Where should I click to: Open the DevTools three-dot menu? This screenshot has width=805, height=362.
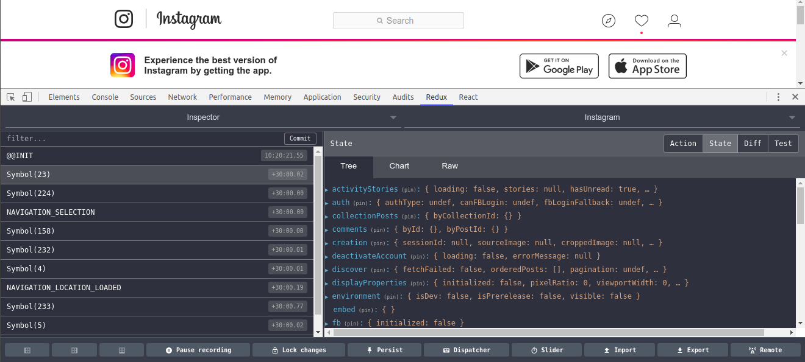point(778,97)
